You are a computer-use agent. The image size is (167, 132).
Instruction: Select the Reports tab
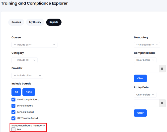54,22
